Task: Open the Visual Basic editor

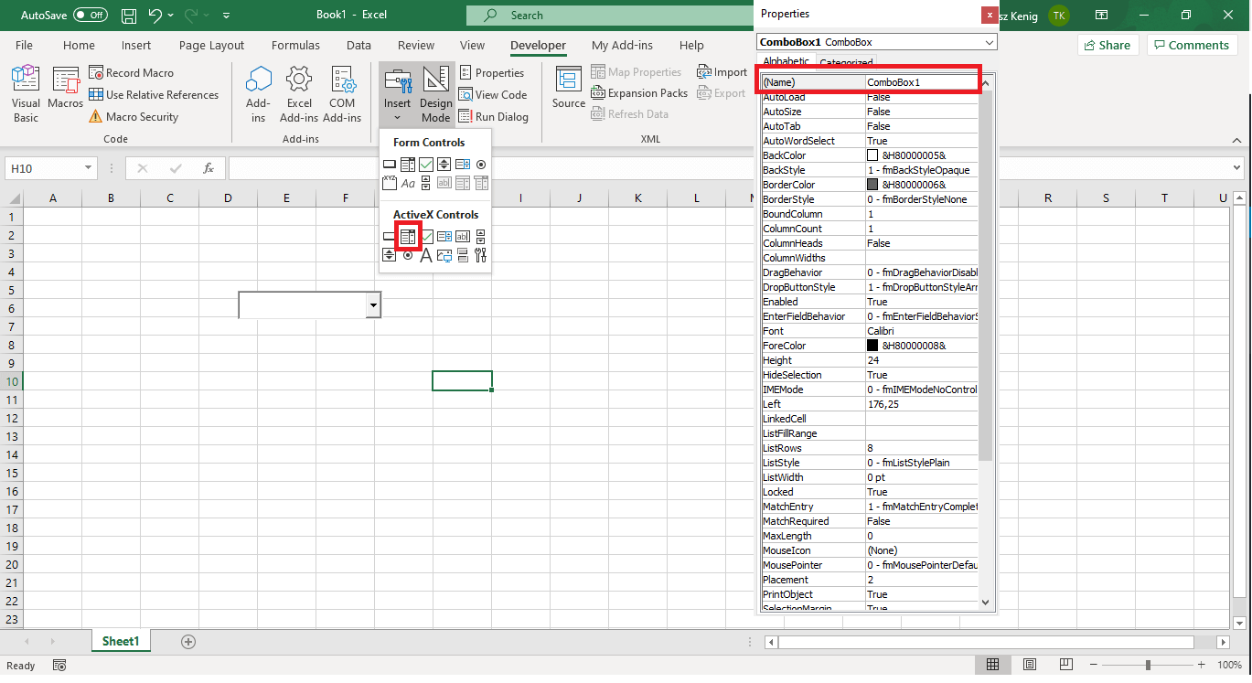Action: click(x=25, y=92)
